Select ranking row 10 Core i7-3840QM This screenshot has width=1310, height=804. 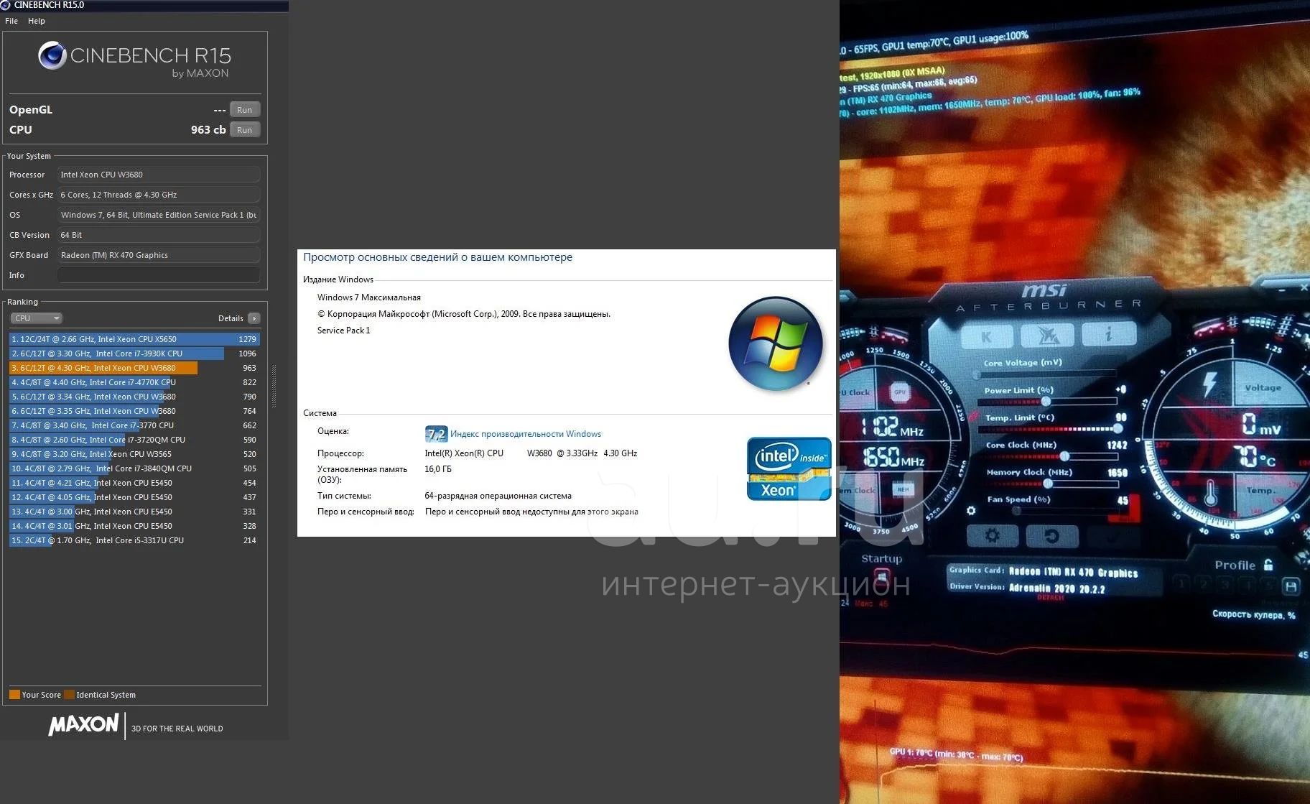[x=134, y=468]
